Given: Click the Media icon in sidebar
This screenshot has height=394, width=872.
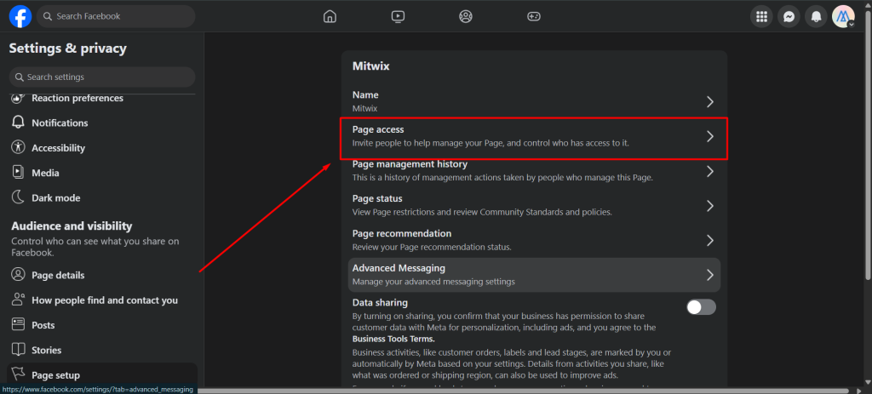Looking at the screenshot, I should click(x=19, y=172).
